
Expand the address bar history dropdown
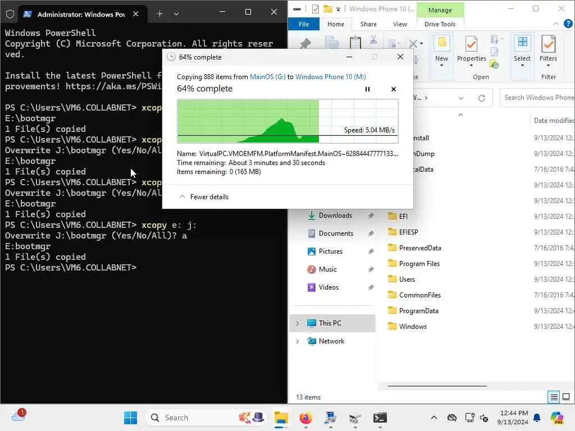(461, 98)
